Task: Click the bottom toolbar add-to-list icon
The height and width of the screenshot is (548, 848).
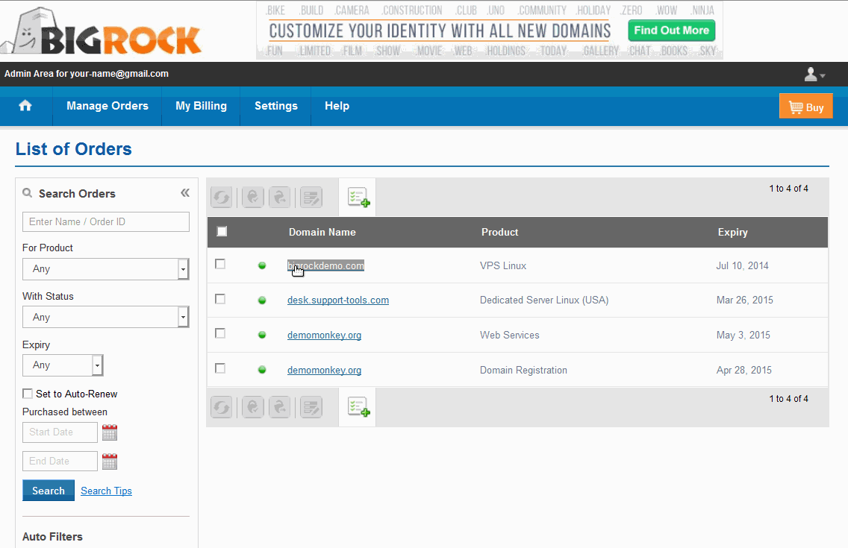Action: point(358,407)
